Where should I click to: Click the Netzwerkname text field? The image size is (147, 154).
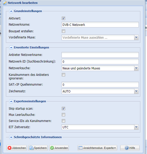tap(100, 25)
